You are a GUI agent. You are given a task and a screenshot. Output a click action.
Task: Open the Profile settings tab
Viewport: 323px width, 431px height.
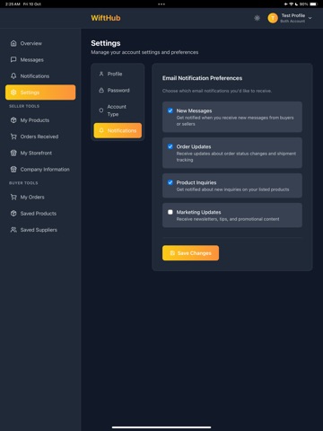(x=118, y=74)
